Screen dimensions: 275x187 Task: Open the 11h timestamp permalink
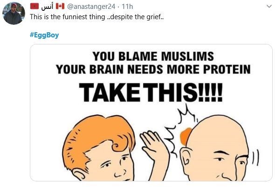(x=127, y=7)
